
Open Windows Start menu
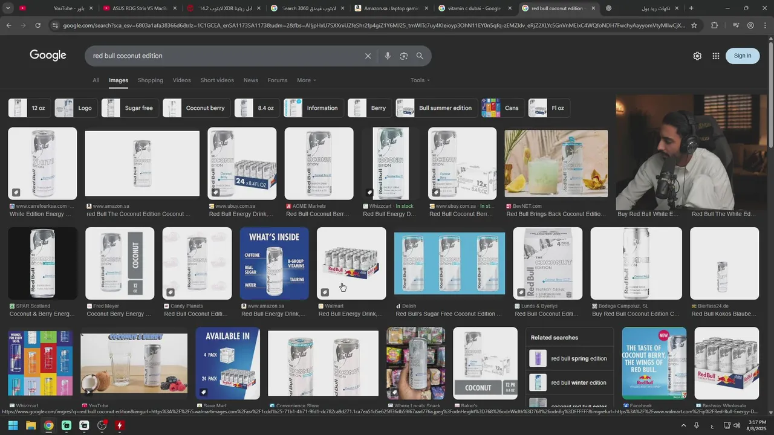click(13, 425)
